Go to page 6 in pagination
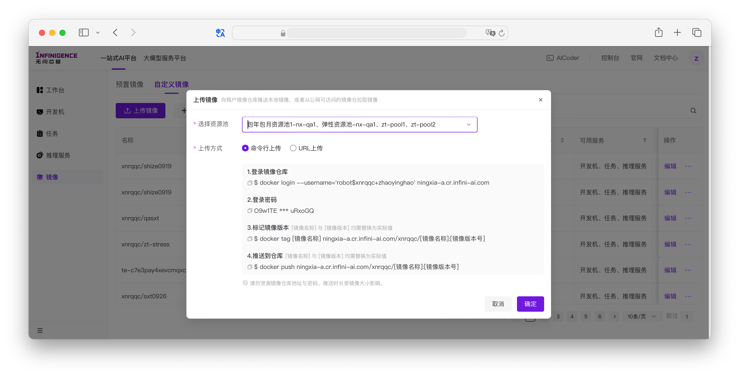 click(600, 316)
